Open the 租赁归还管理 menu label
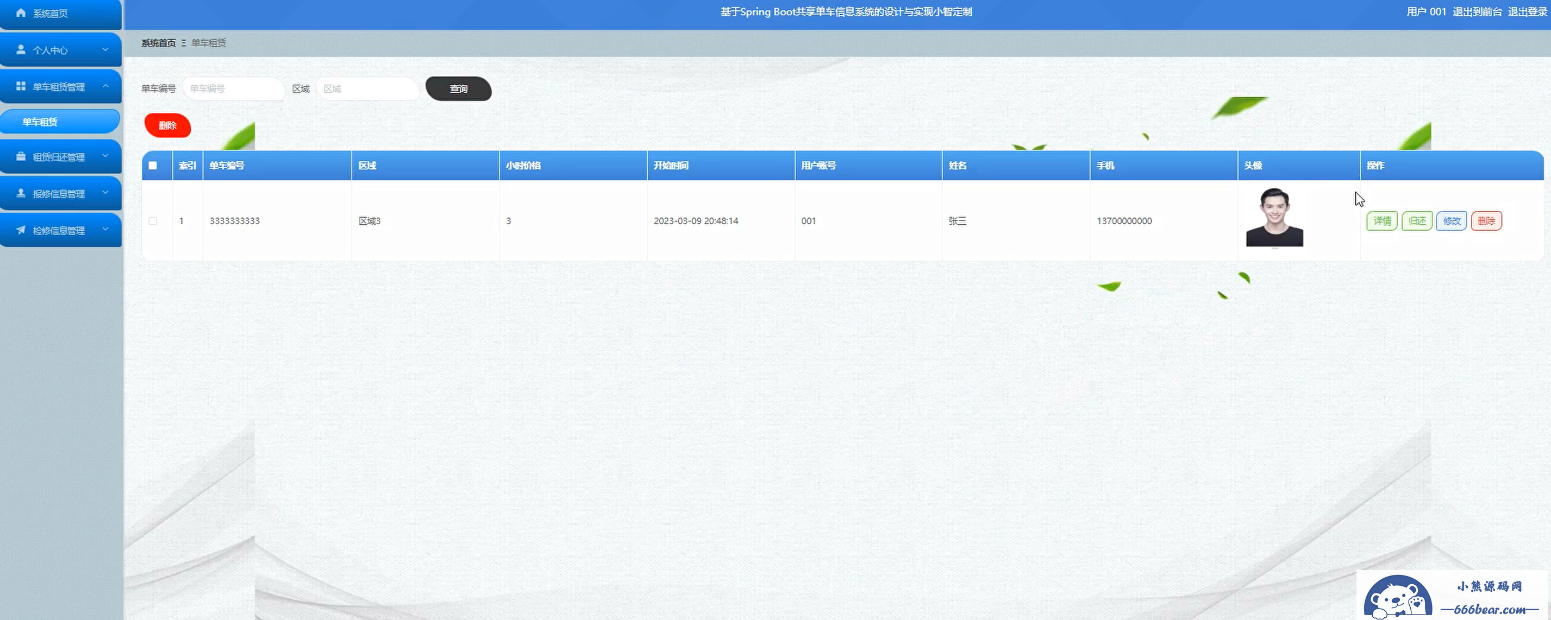The height and width of the screenshot is (620, 1551). [x=58, y=157]
